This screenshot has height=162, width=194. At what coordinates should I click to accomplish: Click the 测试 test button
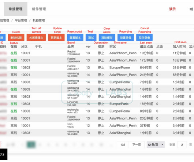91,37
